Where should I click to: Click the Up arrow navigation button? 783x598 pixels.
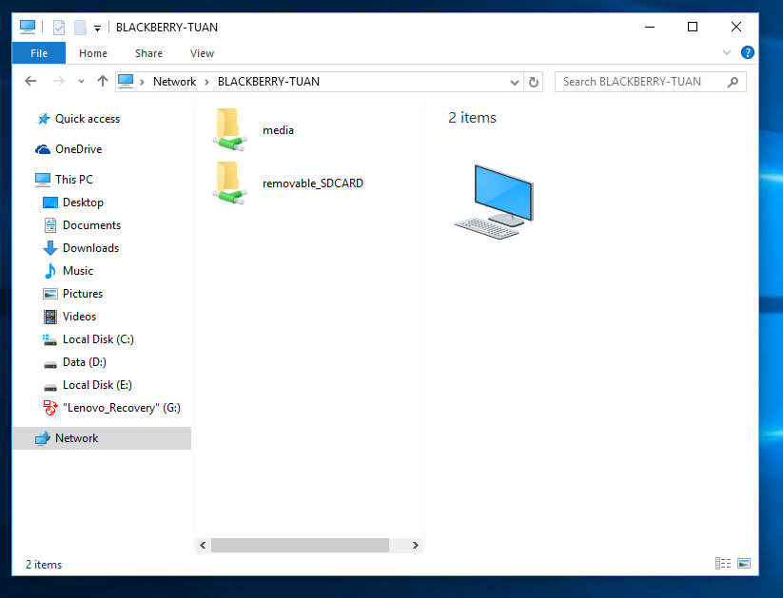tap(103, 82)
